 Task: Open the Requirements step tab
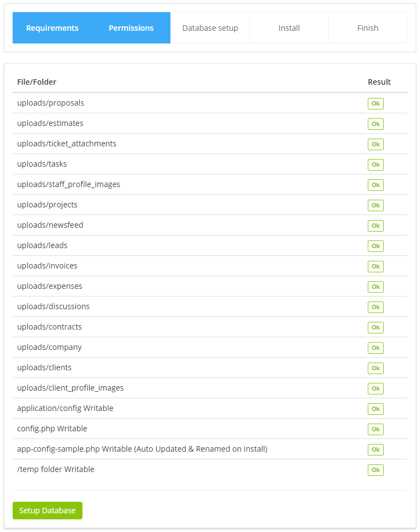[52, 28]
